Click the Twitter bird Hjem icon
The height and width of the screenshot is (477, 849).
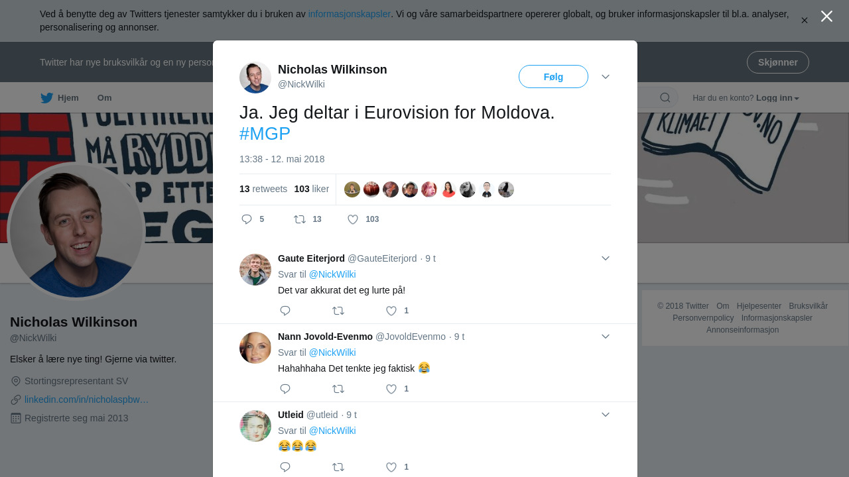pos(46,98)
